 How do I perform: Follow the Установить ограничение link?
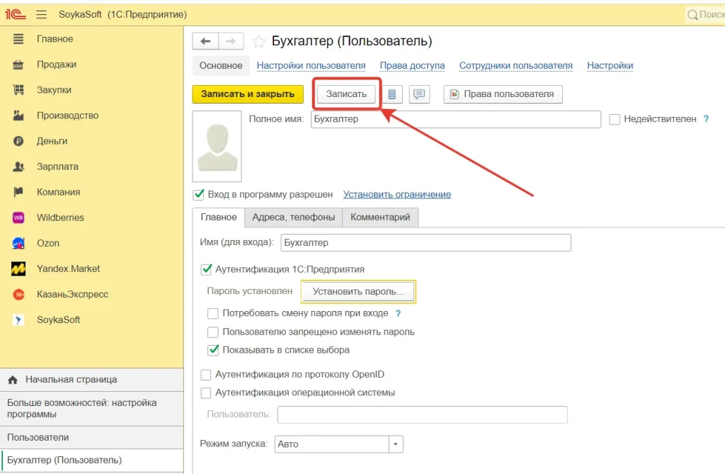tap(396, 194)
